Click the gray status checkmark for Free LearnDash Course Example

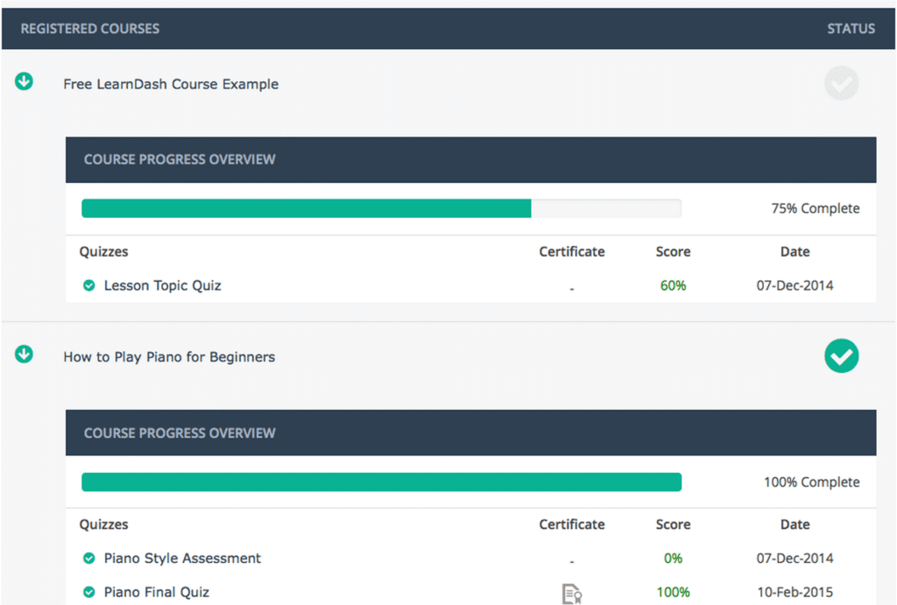pyautogui.click(x=841, y=83)
